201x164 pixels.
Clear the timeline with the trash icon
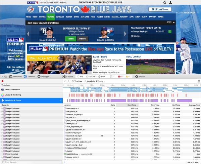pos(199,81)
